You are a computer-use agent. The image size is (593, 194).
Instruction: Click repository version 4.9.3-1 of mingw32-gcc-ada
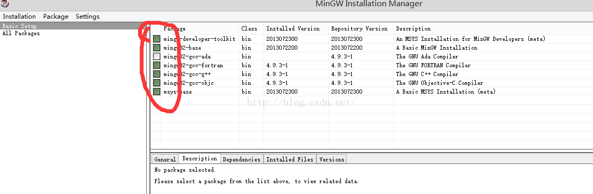[342, 56]
